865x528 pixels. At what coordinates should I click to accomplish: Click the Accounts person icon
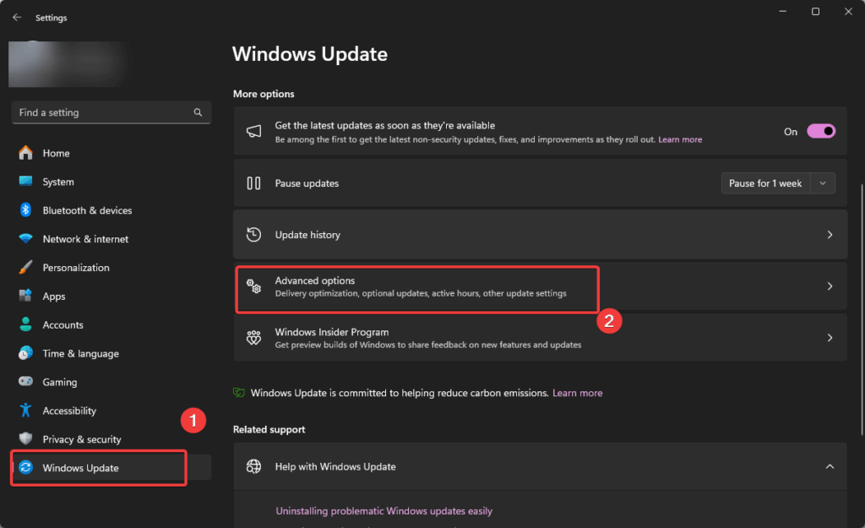coord(25,324)
